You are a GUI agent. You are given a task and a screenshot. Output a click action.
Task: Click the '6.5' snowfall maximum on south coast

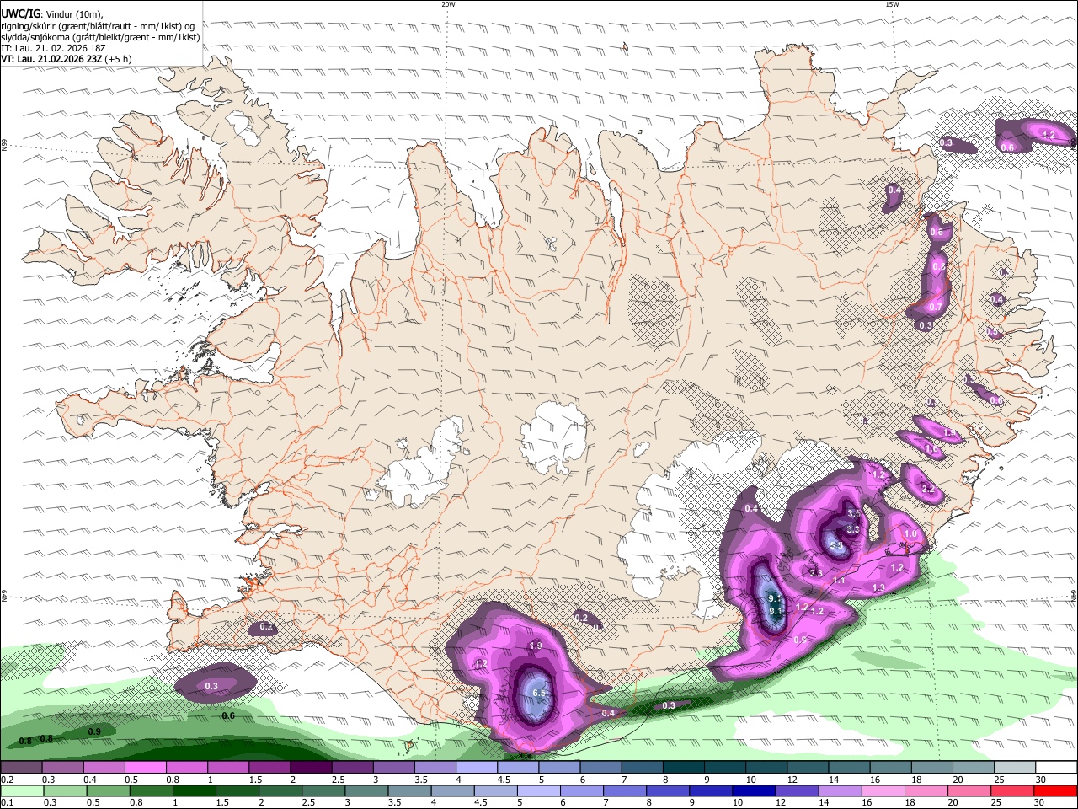click(x=540, y=693)
